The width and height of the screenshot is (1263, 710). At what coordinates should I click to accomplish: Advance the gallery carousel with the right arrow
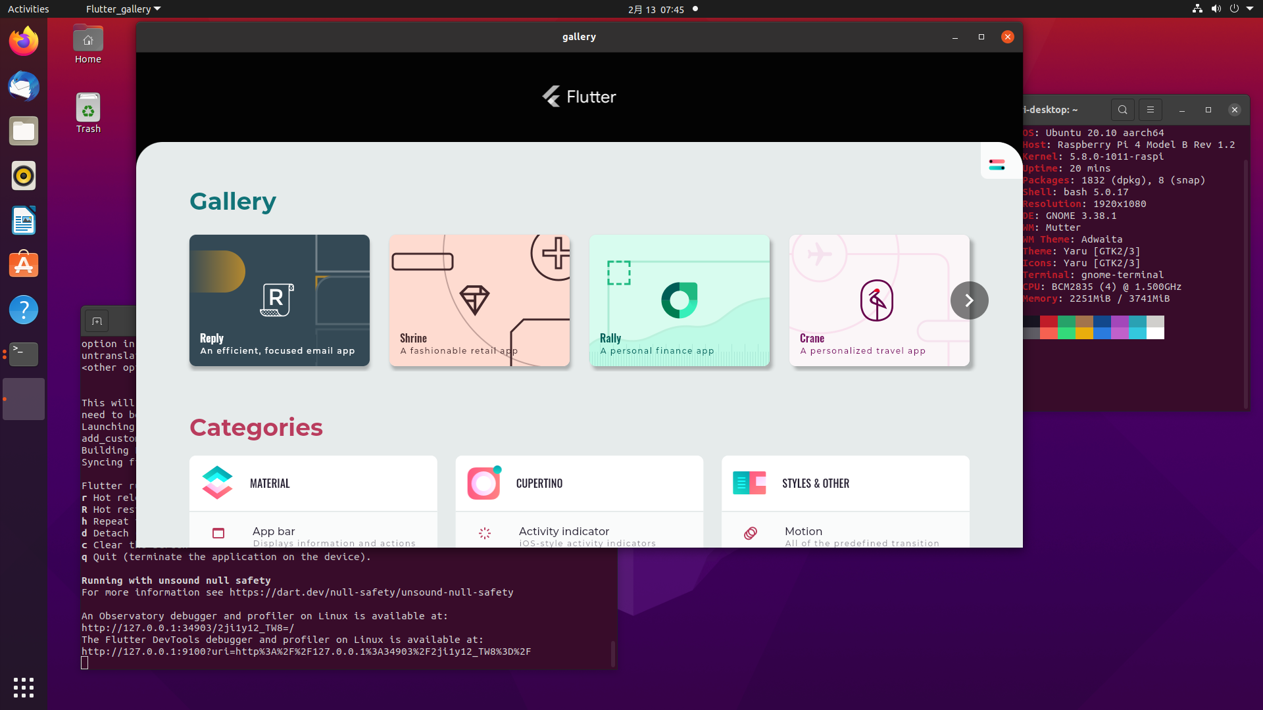(x=969, y=300)
